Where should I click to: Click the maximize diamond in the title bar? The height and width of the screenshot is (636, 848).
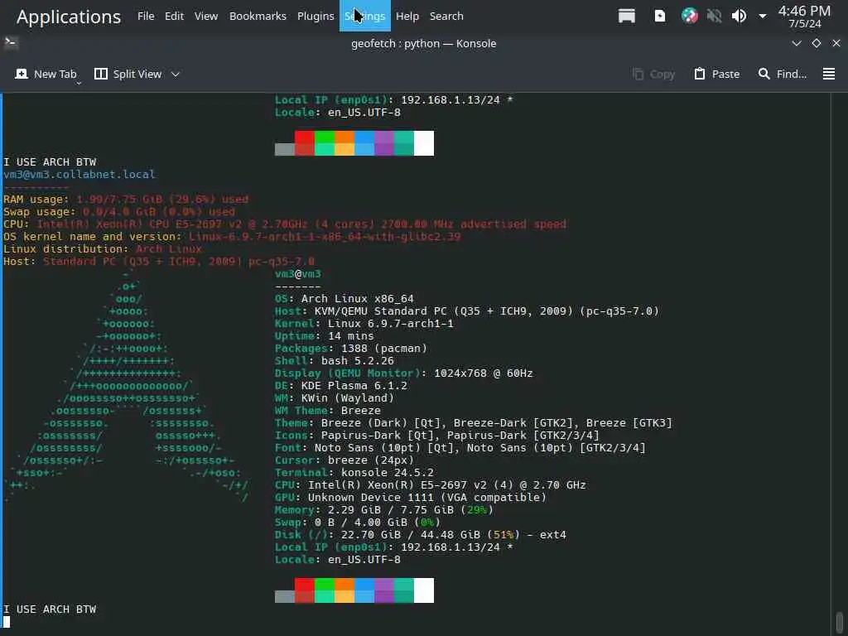point(816,43)
